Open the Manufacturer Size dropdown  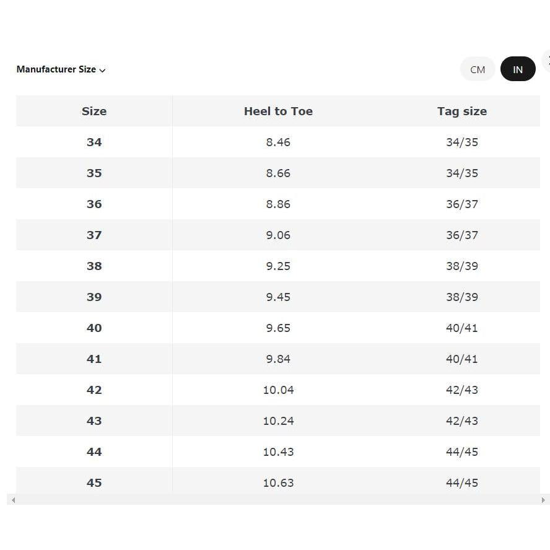point(61,69)
